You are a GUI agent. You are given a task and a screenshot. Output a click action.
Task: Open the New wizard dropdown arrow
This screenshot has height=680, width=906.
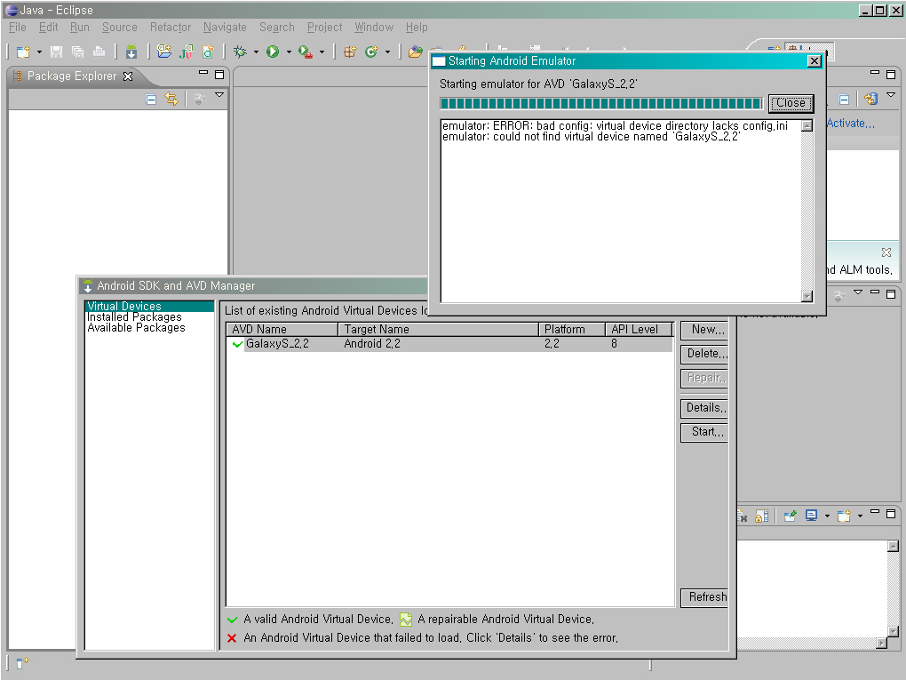39,52
